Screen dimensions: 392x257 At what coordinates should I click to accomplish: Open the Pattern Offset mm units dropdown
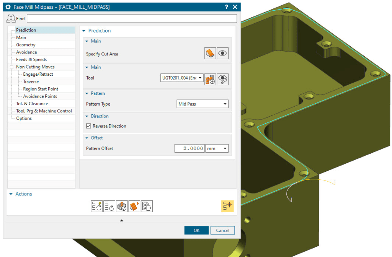(217, 148)
